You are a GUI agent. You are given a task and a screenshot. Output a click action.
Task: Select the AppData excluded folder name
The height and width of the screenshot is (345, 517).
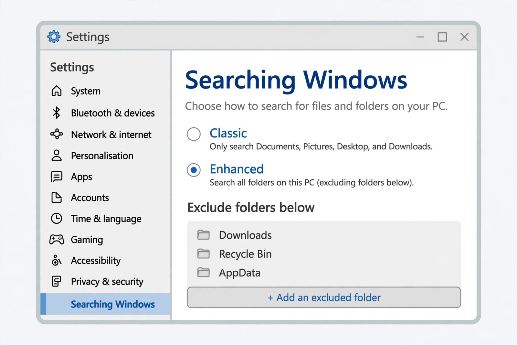240,273
